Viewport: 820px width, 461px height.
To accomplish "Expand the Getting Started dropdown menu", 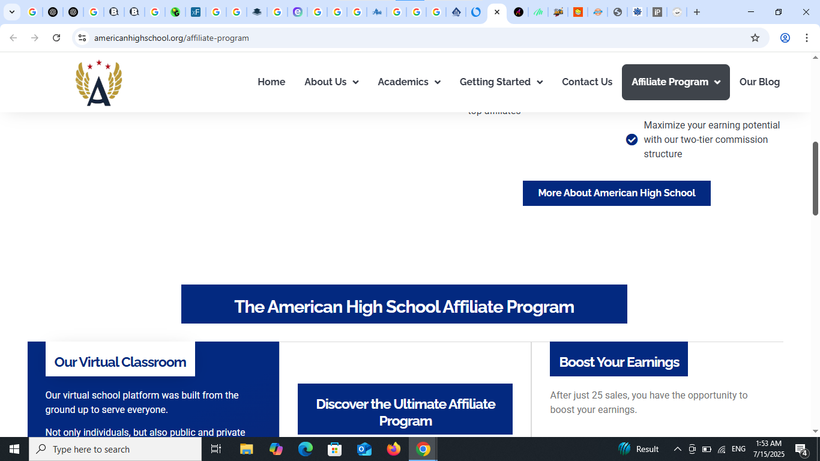I will [501, 82].
